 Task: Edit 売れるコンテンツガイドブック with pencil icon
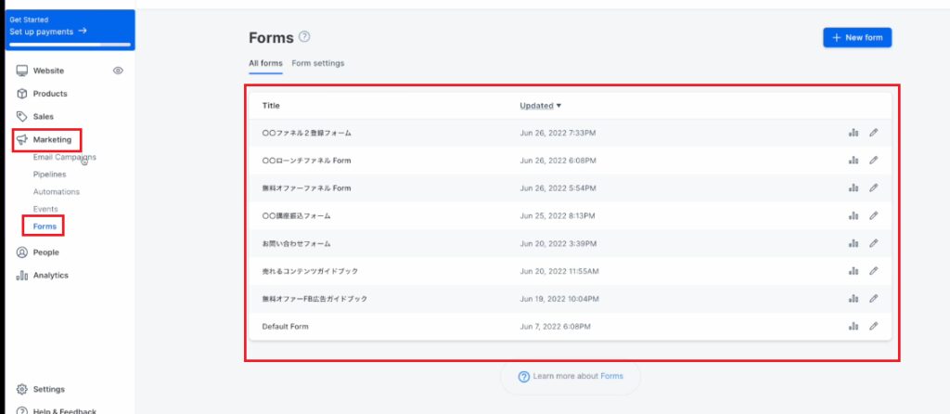[x=873, y=271]
